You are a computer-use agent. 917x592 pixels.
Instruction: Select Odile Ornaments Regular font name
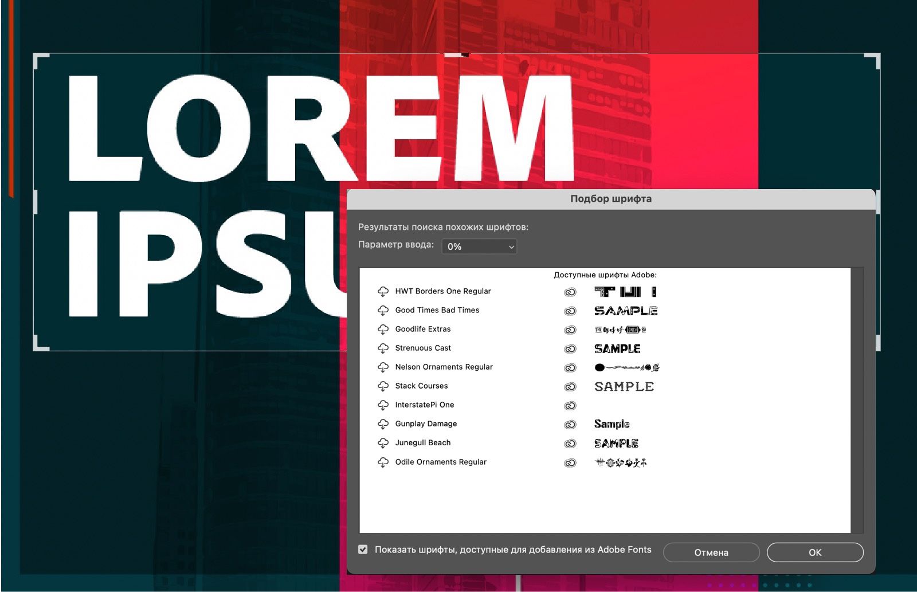[x=441, y=462]
